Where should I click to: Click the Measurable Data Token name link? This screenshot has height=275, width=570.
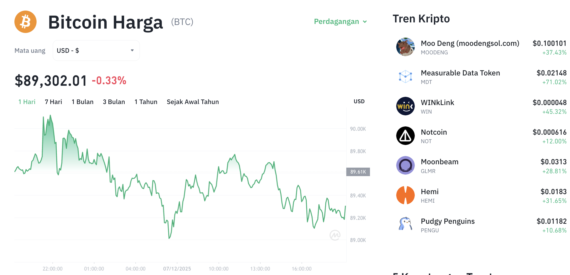(x=461, y=73)
